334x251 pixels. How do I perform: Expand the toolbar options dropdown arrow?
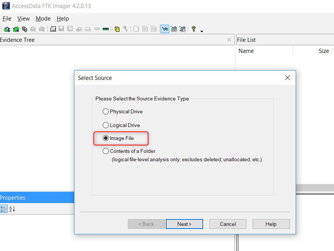point(202,31)
